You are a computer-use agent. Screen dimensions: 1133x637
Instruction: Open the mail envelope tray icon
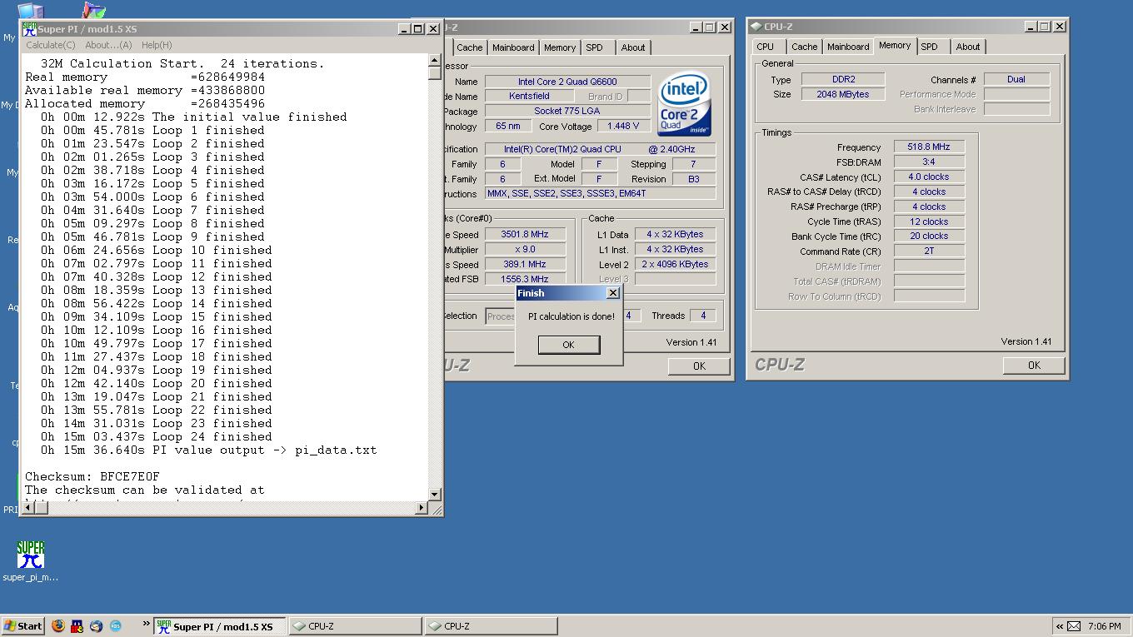coord(1075,626)
